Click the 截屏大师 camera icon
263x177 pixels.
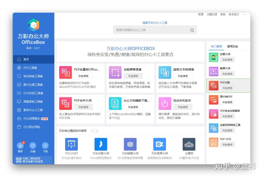click(214, 72)
